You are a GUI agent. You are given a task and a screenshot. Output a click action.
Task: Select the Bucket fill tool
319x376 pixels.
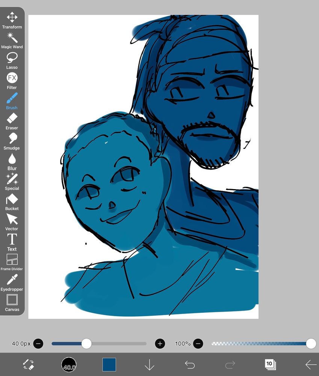click(12, 202)
